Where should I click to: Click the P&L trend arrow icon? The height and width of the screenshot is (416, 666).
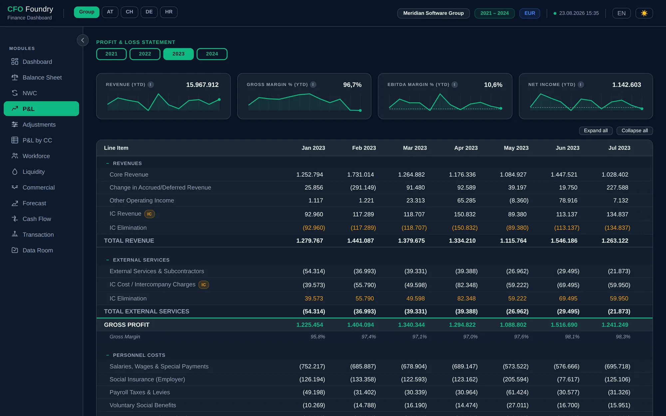coord(15,108)
